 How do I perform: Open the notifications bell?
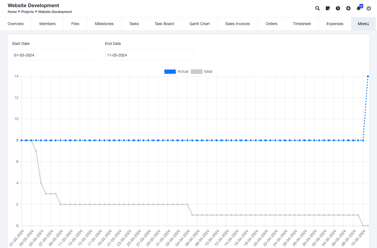coord(359,8)
